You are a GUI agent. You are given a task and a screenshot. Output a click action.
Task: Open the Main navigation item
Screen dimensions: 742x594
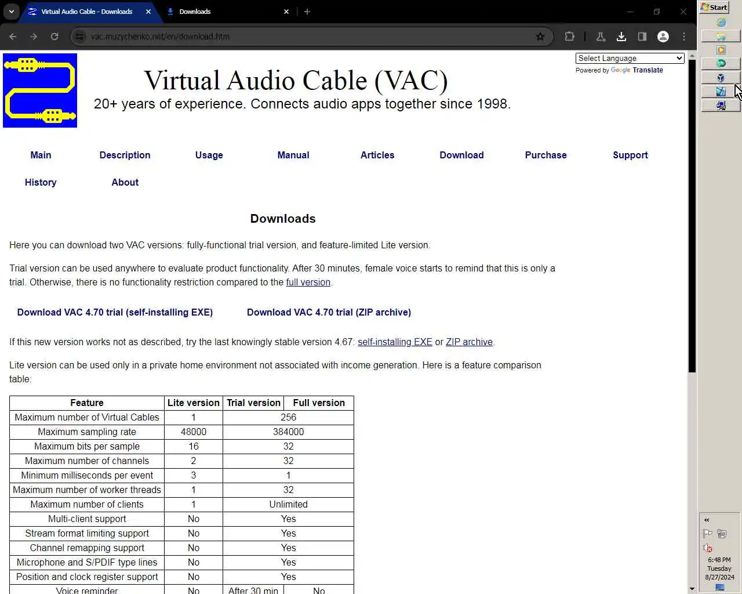click(x=41, y=155)
